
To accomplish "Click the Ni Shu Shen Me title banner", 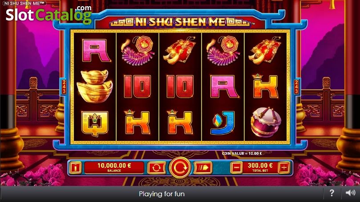I will 180,22.
